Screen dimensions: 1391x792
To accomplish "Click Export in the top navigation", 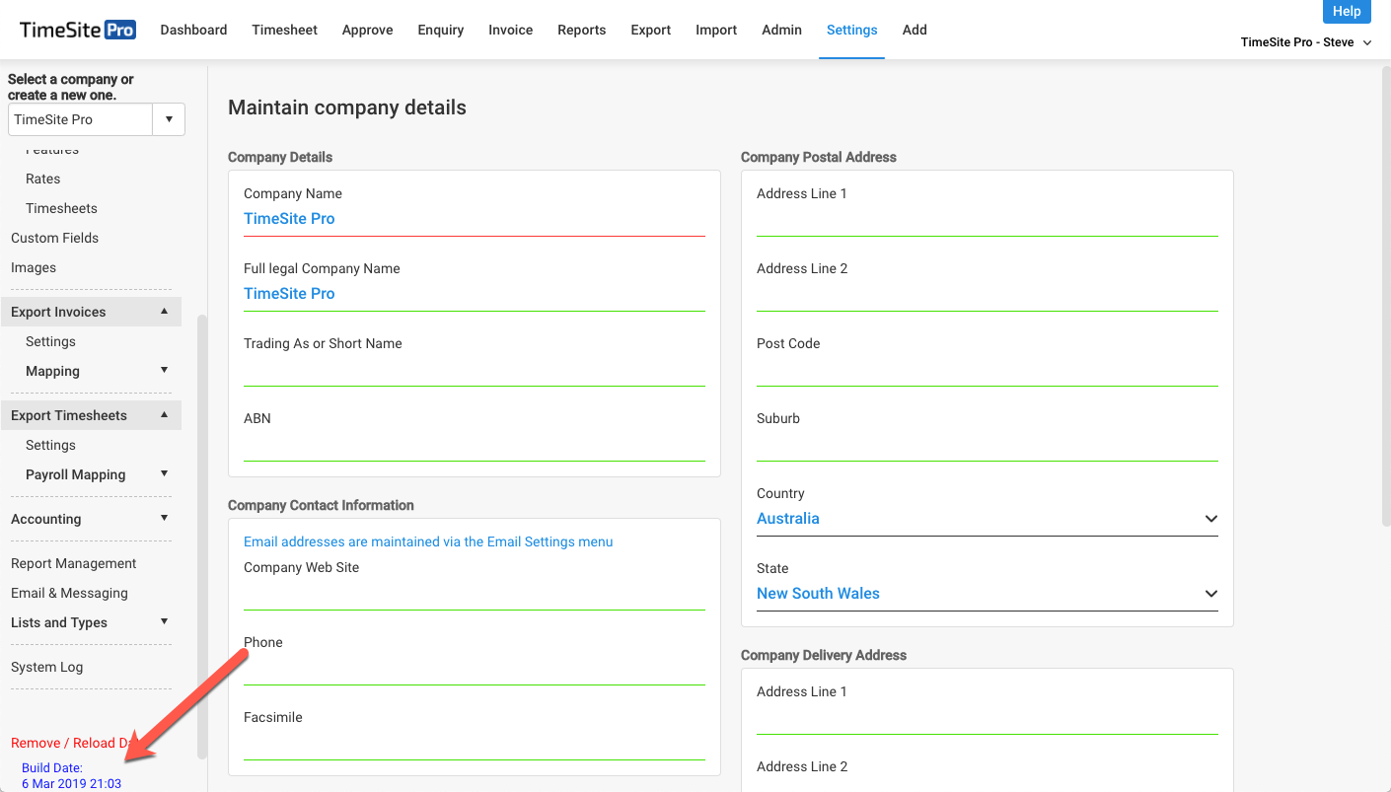I will 651,30.
